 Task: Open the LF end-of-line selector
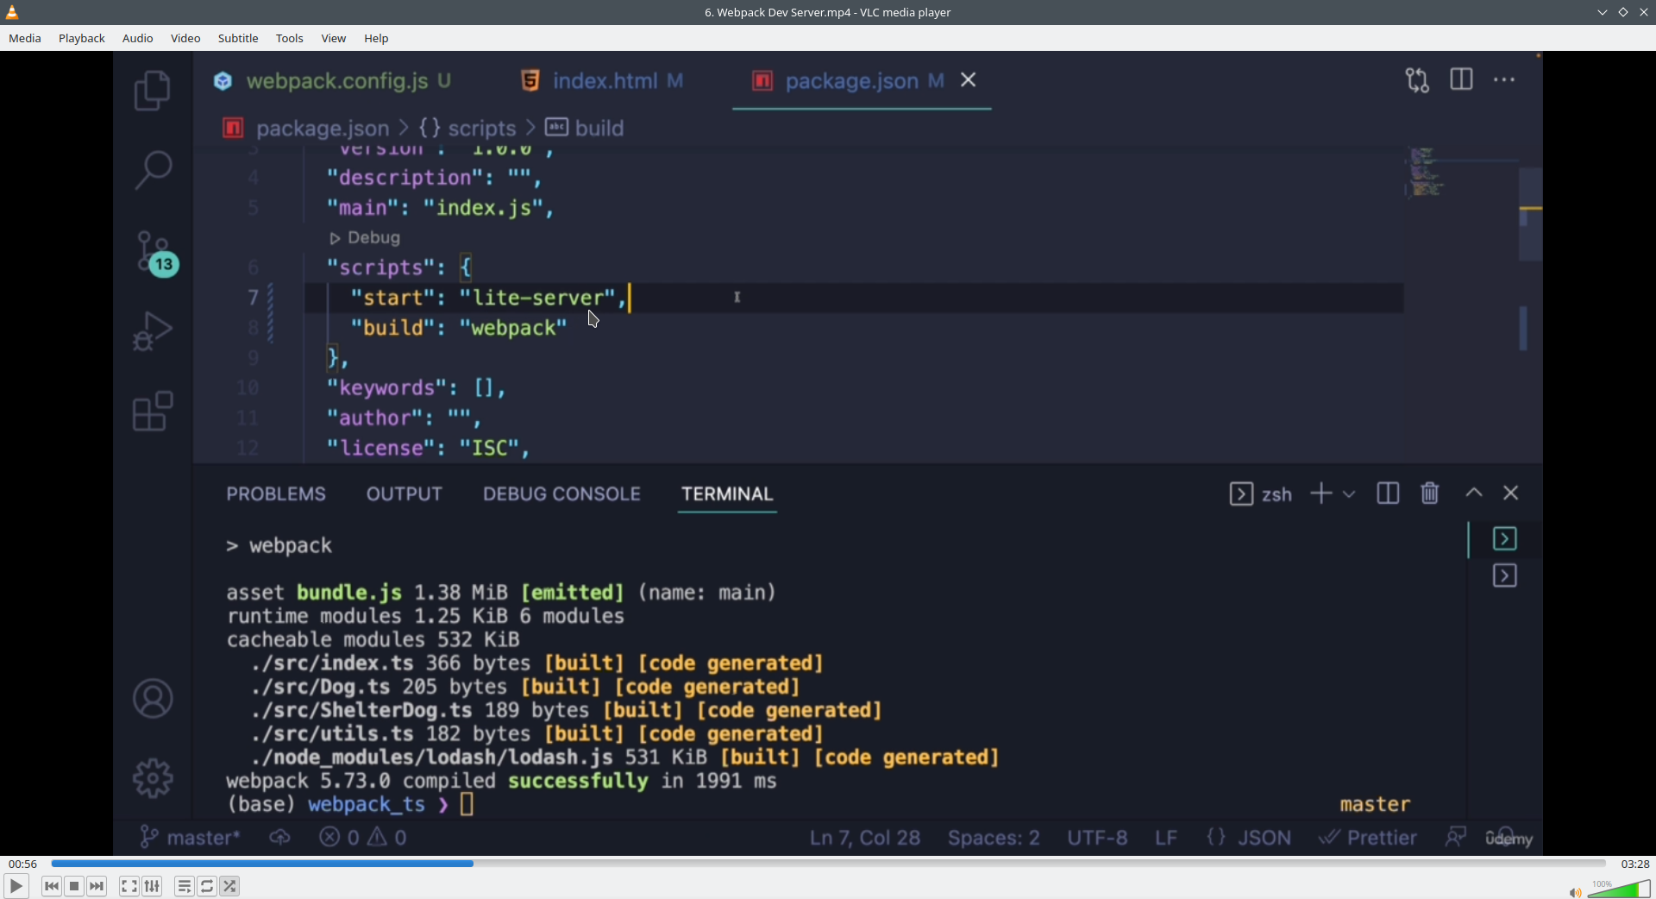[1166, 838]
